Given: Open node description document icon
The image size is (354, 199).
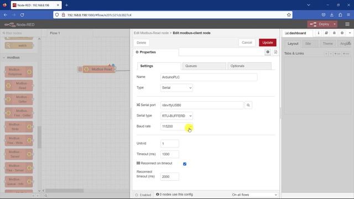Looking at the screenshot, I should (x=275, y=52).
